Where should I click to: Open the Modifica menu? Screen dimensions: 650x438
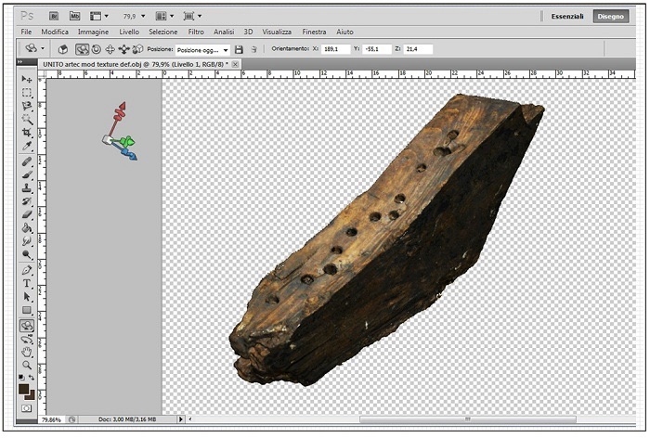point(55,32)
